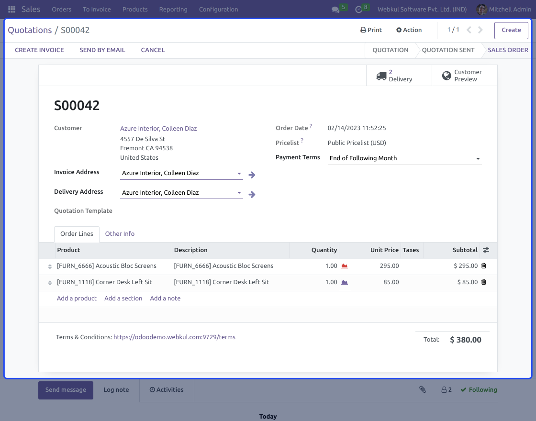Click drag handle of Corner Desk row
This screenshot has height=421, width=536.
[x=50, y=283]
